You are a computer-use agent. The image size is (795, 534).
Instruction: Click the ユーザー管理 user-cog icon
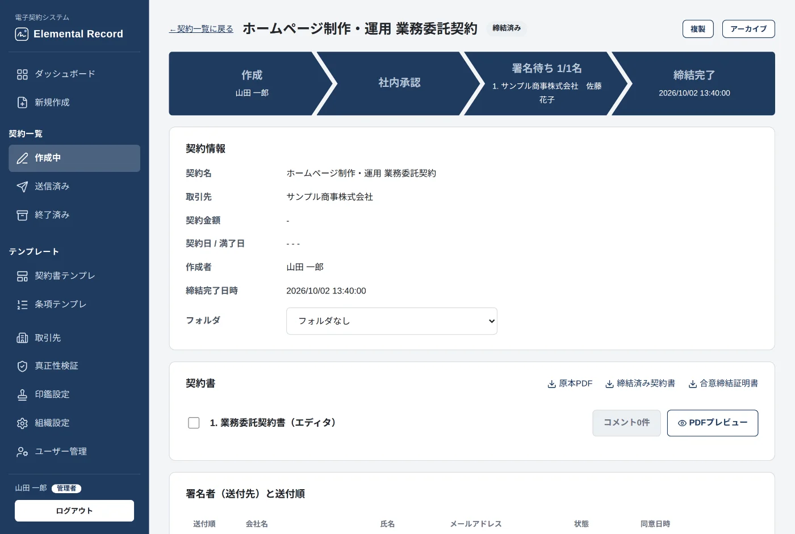(x=22, y=452)
